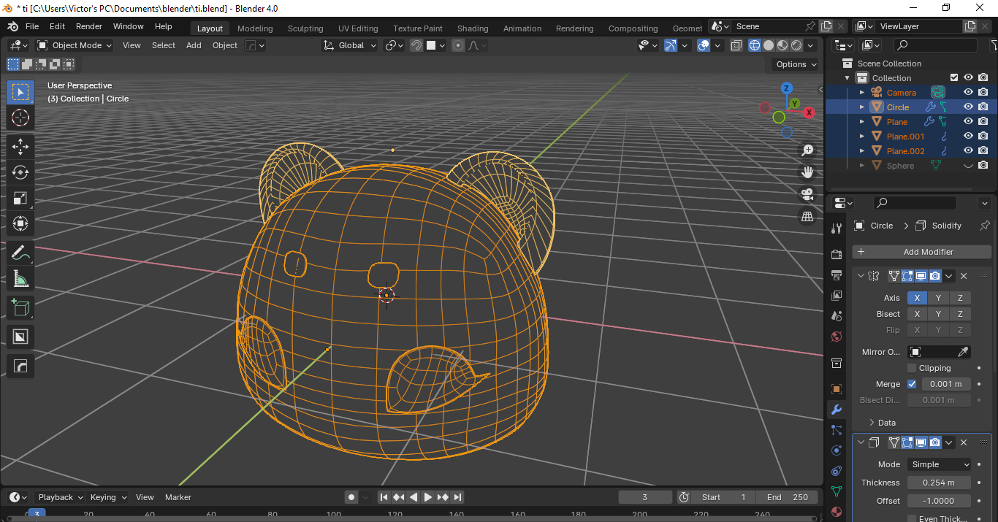Image resolution: width=998 pixels, height=522 pixels.
Task: Select the Cursor tool
Action: pyautogui.click(x=20, y=118)
